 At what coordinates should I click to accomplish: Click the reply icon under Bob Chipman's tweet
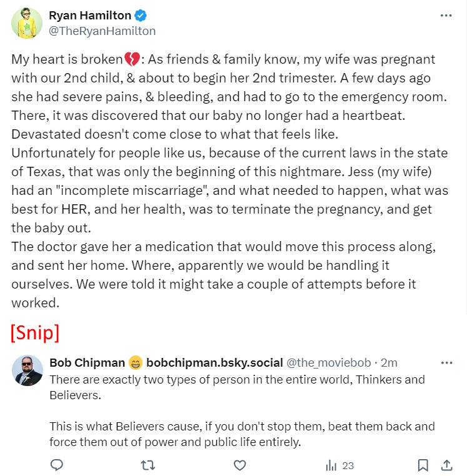(56, 465)
